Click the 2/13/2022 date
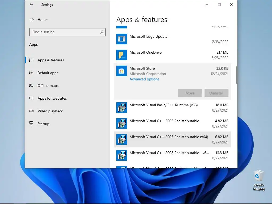This screenshot has height=204, width=272. point(220,42)
